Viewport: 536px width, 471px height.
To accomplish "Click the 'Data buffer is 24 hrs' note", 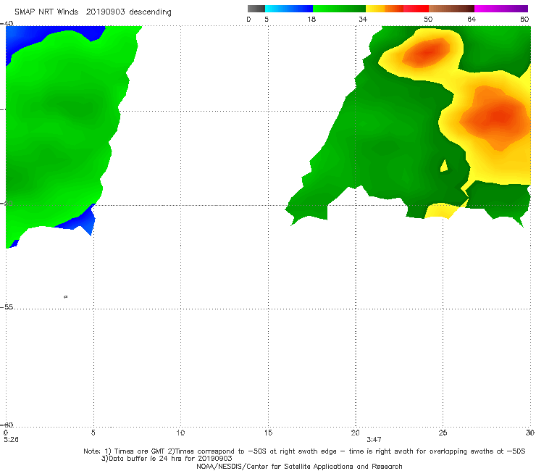I will 167,459.
